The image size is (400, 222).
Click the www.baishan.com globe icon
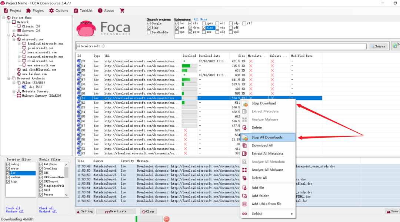tap(19, 74)
